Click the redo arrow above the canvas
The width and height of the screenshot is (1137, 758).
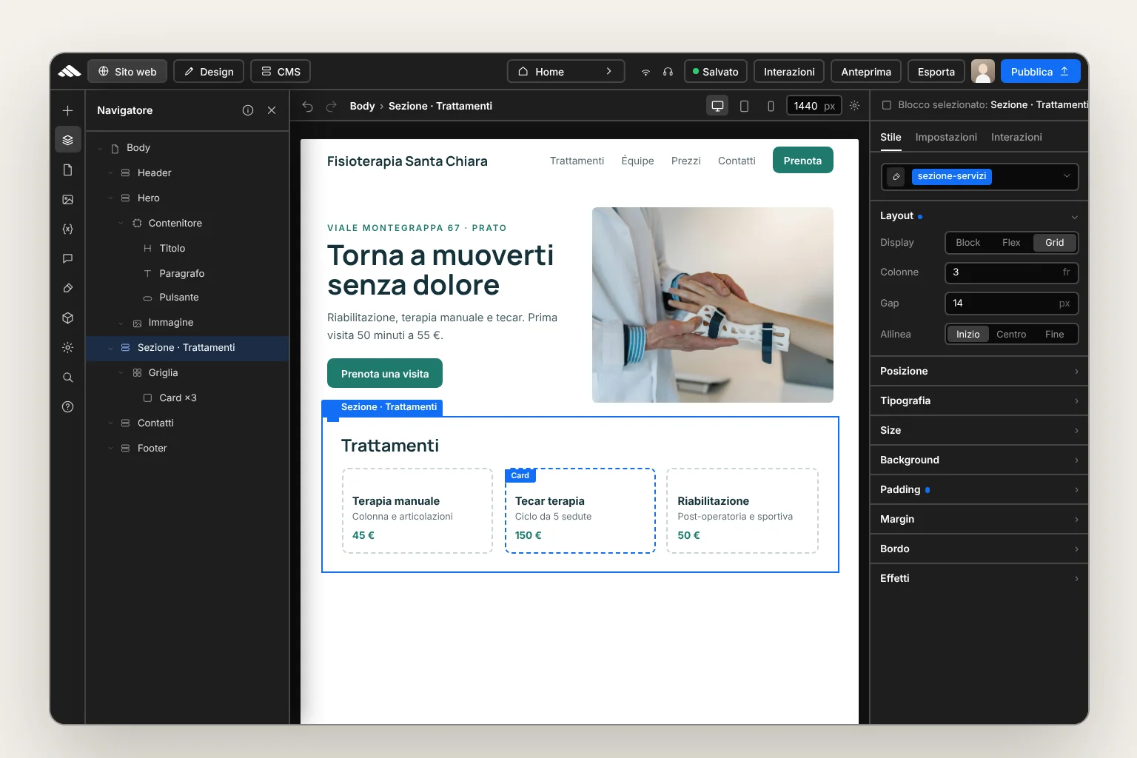[x=332, y=106]
